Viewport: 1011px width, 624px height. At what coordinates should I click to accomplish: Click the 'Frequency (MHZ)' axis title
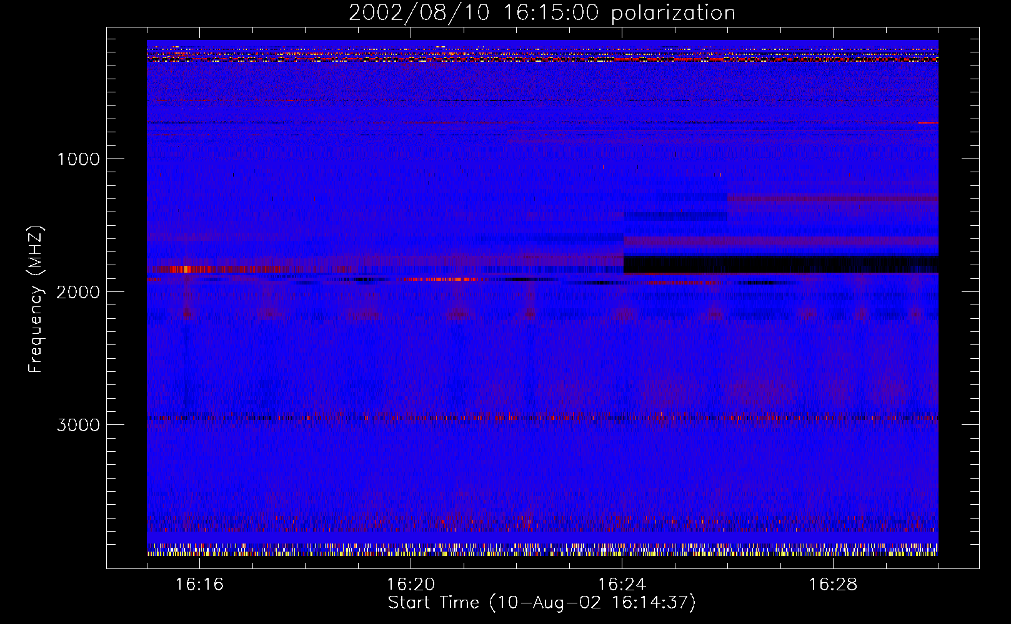coord(36,300)
